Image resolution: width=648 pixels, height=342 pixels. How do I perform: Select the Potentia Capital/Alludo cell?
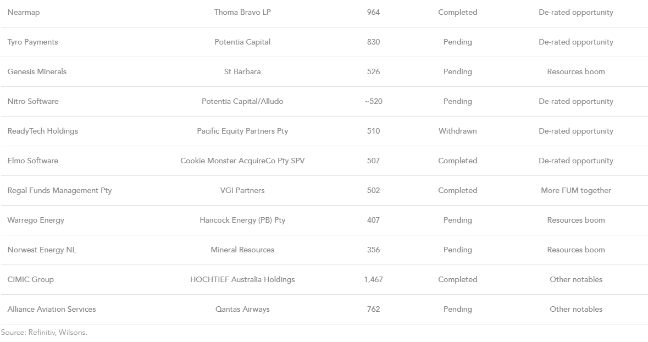242,101
